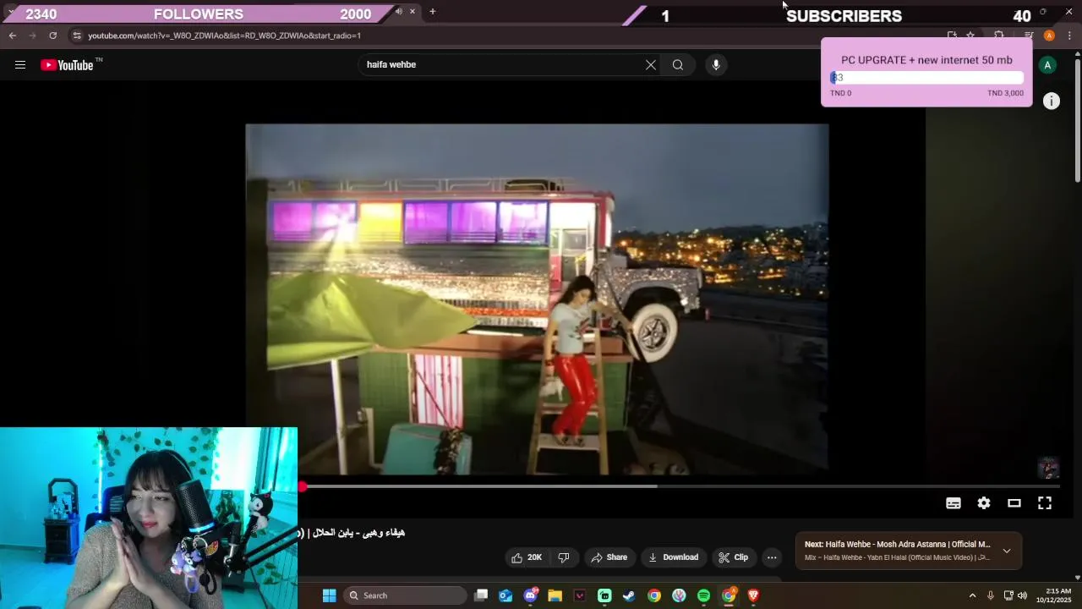
Task: Share the video
Action: tap(609, 557)
